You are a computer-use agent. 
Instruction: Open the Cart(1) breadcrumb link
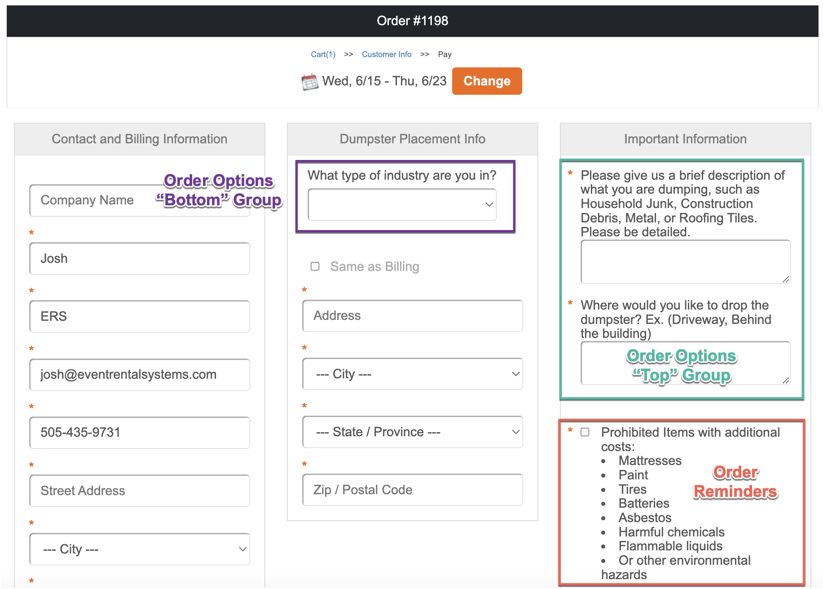pyautogui.click(x=323, y=54)
